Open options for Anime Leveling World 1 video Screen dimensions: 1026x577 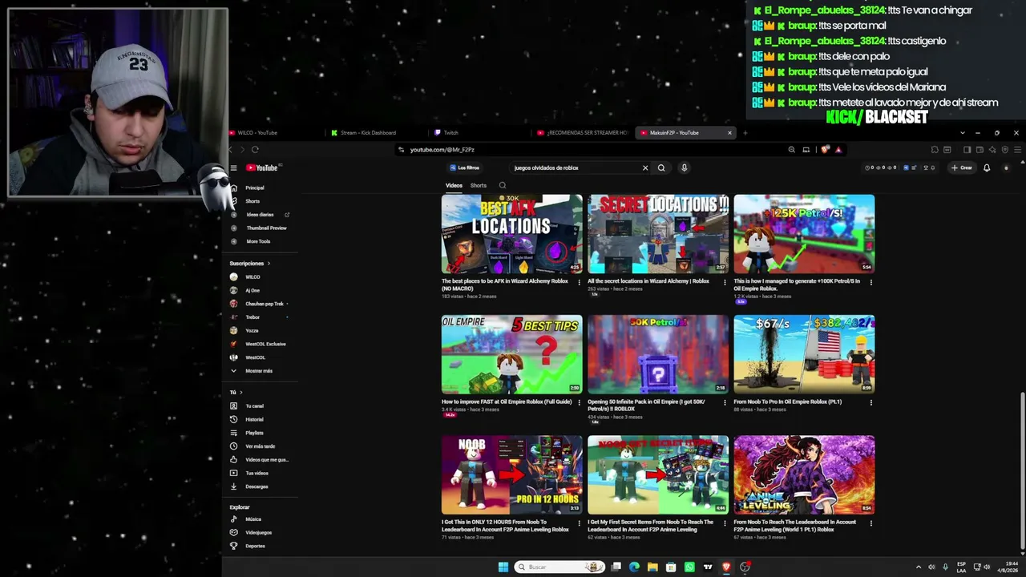click(871, 523)
